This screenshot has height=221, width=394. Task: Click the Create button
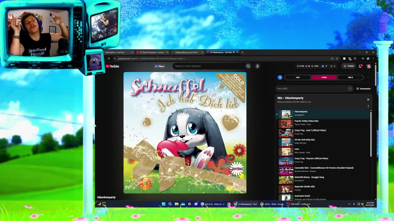pyautogui.click(x=349, y=66)
